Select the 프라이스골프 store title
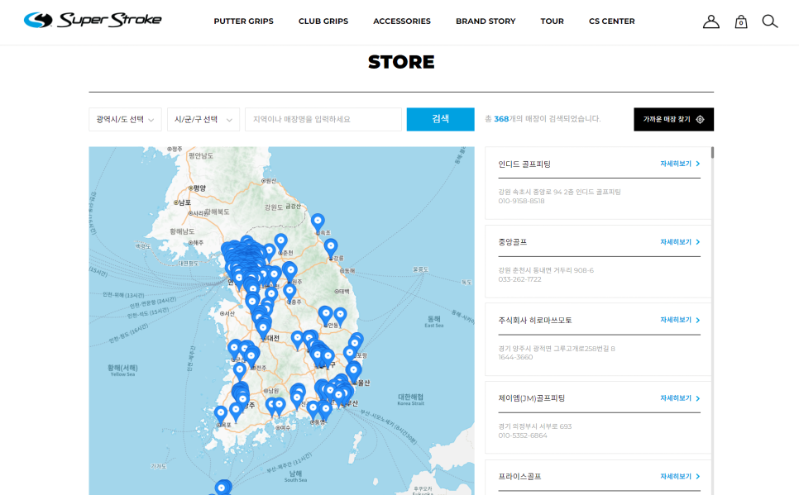The width and height of the screenshot is (799, 495). tap(519, 477)
